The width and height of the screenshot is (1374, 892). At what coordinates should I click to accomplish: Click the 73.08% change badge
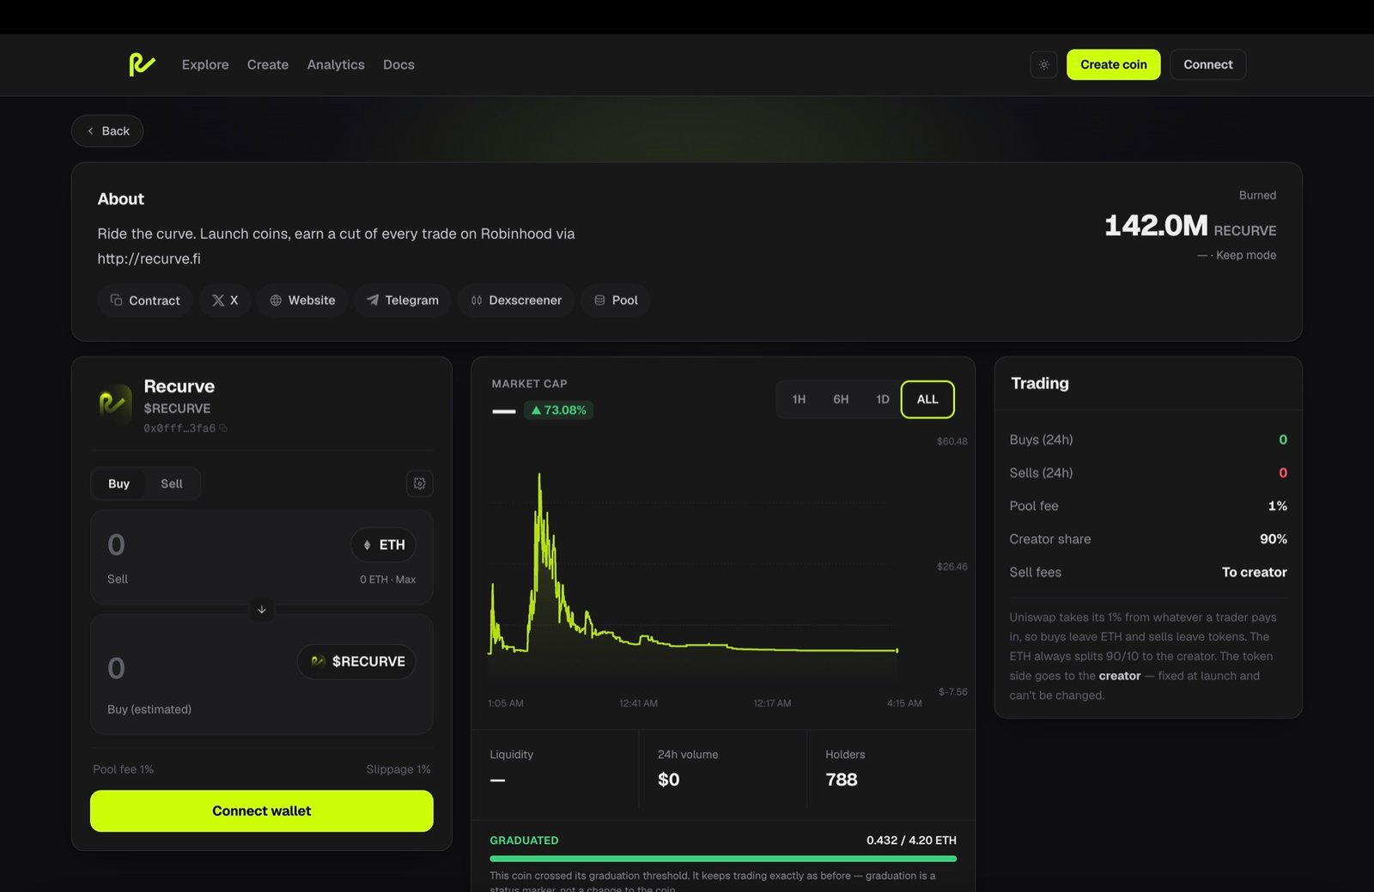[558, 410]
